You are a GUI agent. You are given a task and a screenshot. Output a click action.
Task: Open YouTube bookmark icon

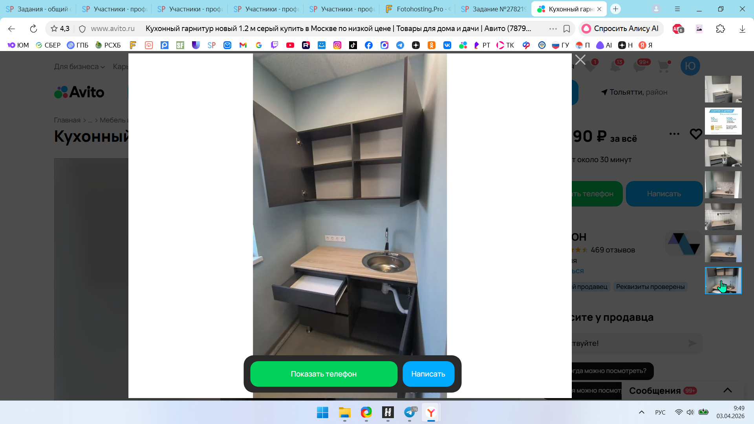click(x=290, y=45)
